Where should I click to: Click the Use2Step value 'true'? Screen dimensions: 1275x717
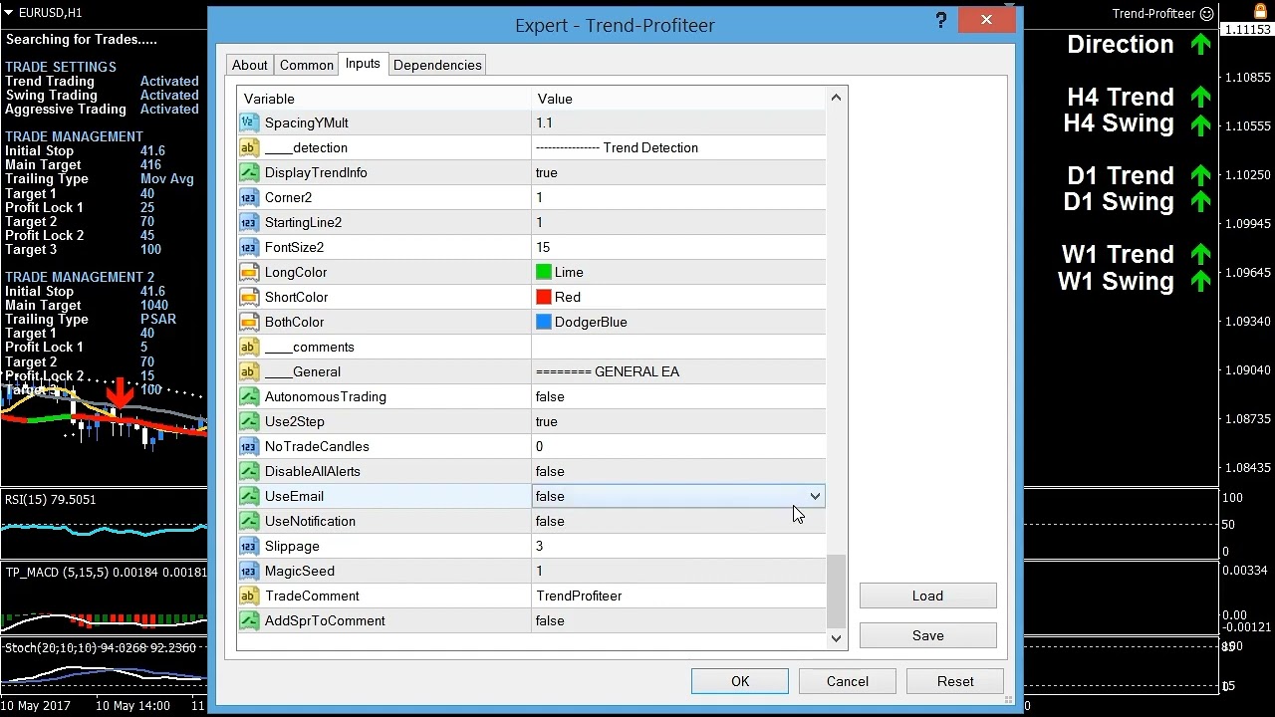click(547, 421)
